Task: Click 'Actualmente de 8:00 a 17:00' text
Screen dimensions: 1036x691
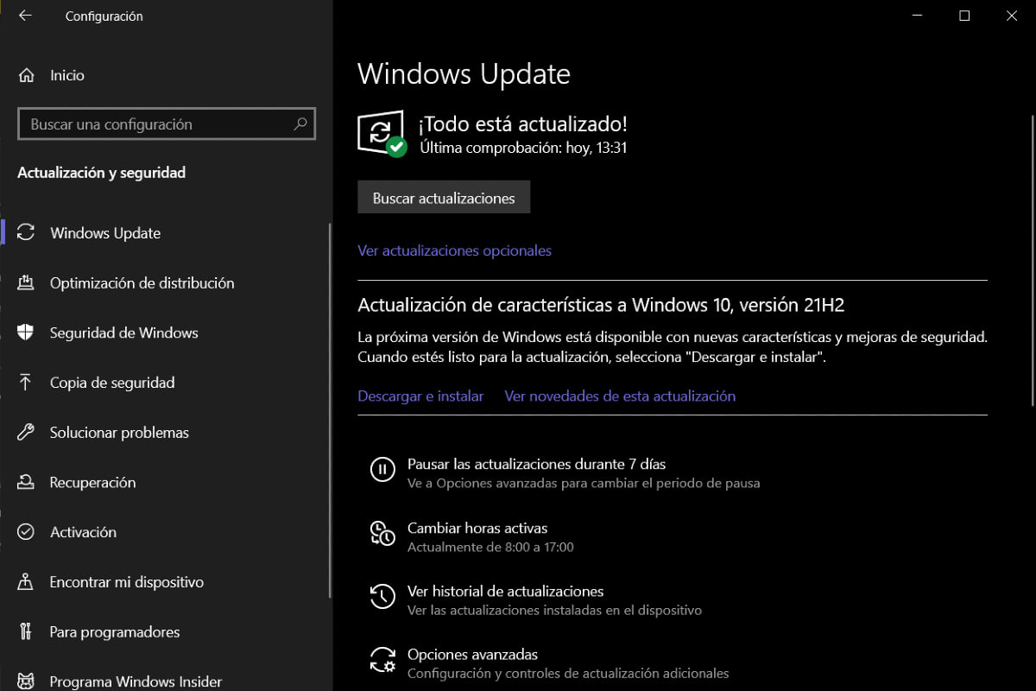Action: click(x=490, y=547)
